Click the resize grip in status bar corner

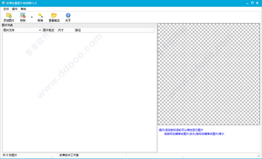pos(259,156)
